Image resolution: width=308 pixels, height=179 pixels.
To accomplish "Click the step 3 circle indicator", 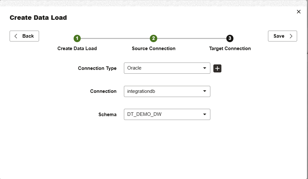I will tap(230, 38).
